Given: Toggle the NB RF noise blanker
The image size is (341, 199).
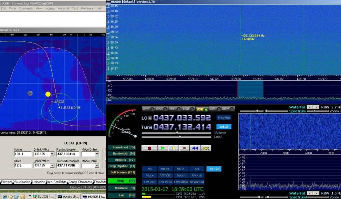Looking at the screenshot, I should point(165,169).
